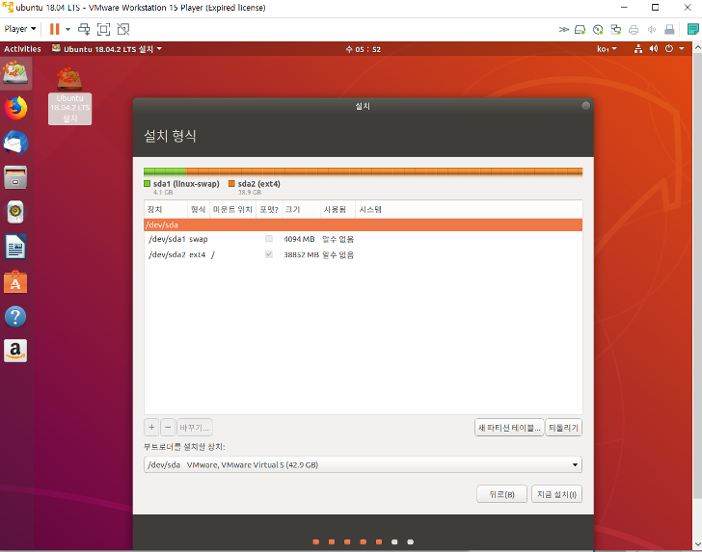Image resolution: width=702 pixels, height=552 pixels.
Task: Expand the system menu arrow in top bar
Action: tap(682, 49)
